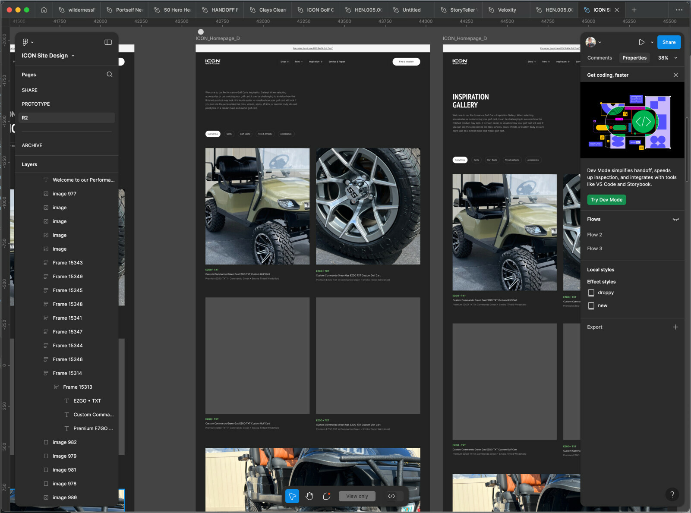Open the Shop + nav menu in left frame
Screen dimensions: 691x513
click(x=284, y=62)
